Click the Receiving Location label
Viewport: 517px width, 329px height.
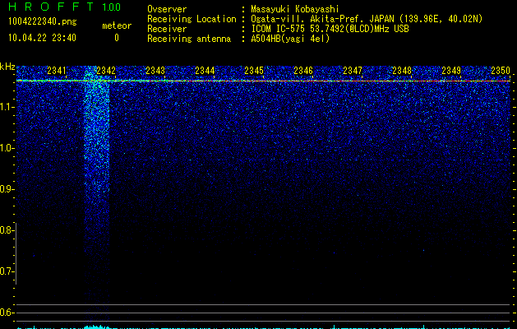192,19
